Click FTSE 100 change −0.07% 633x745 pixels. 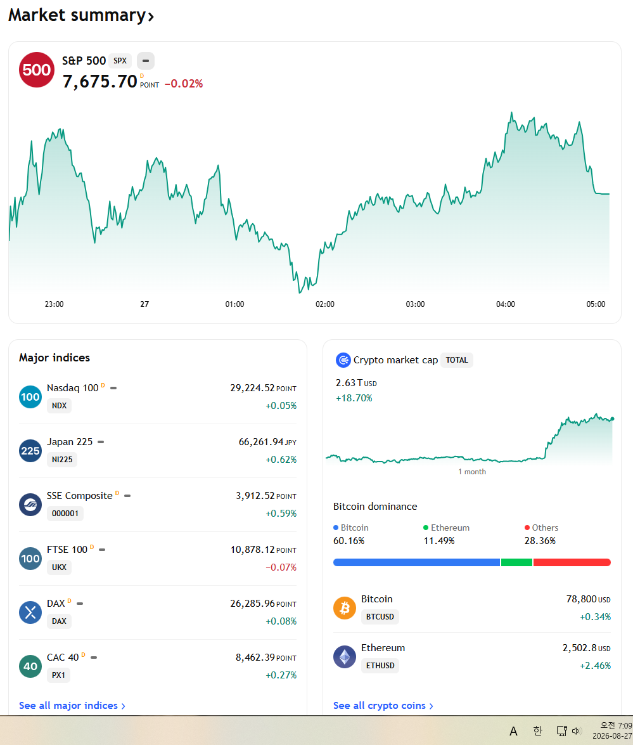pyautogui.click(x=281, y=567)
